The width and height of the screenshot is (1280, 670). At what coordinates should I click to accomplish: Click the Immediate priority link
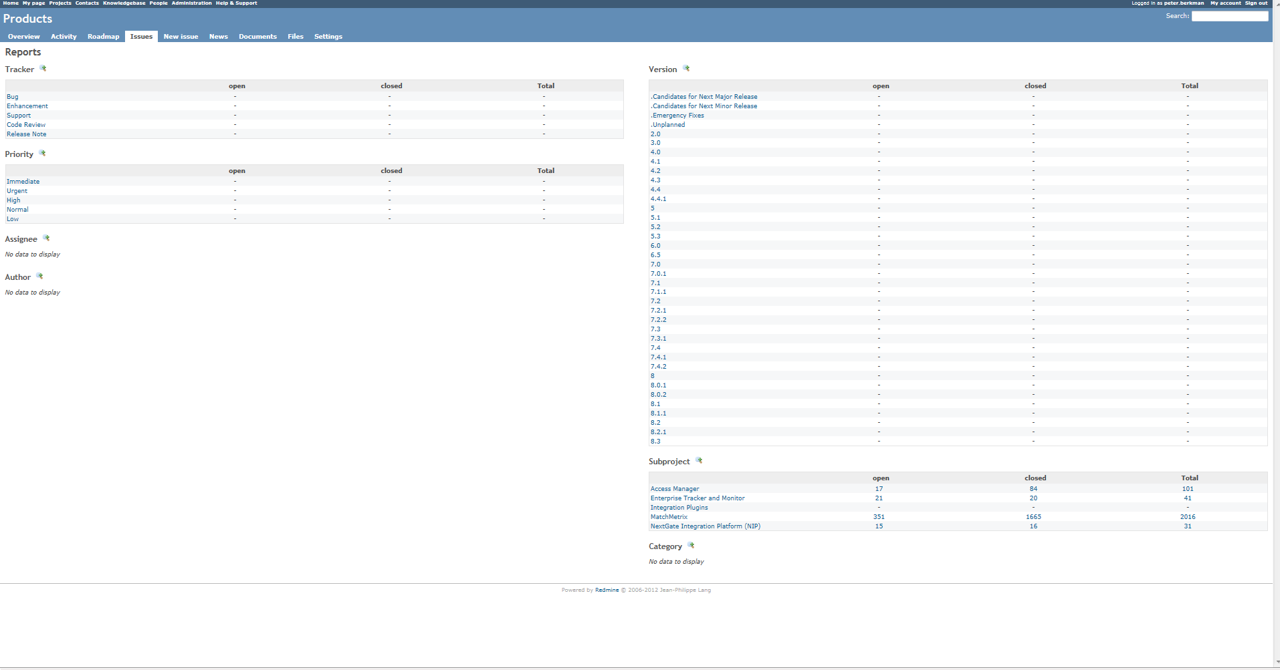pos(23,182)
